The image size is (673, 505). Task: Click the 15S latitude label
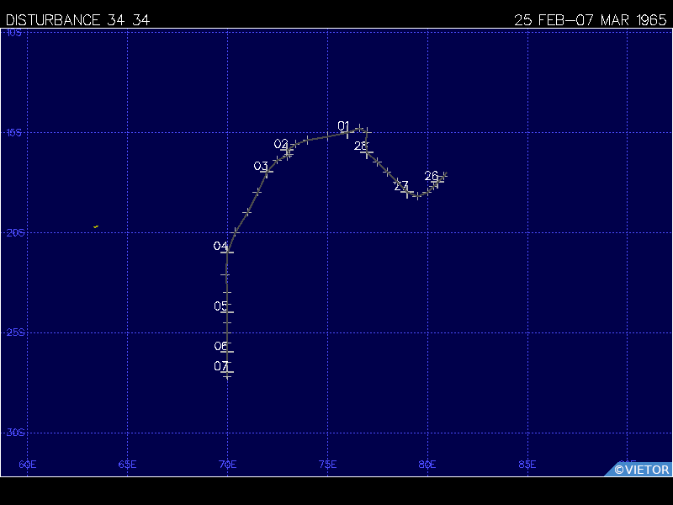click(13, 132)
